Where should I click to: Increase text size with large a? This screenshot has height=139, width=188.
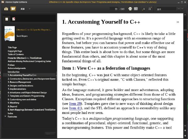(x=150, y=9)
